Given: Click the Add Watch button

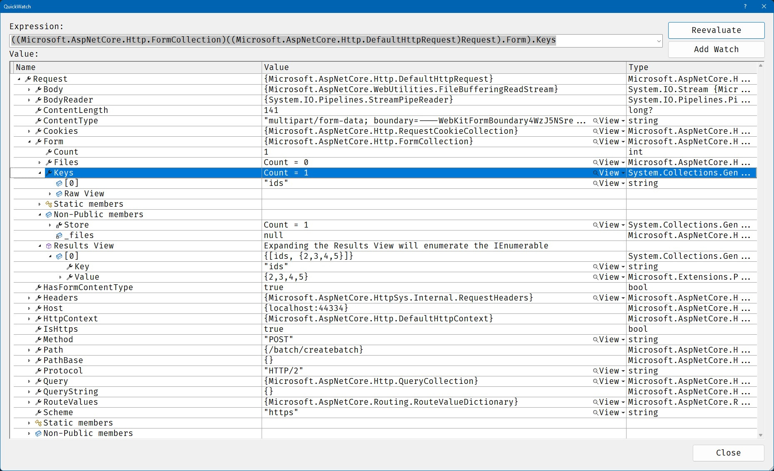Looking at the screenshot, I should (716, 50).
